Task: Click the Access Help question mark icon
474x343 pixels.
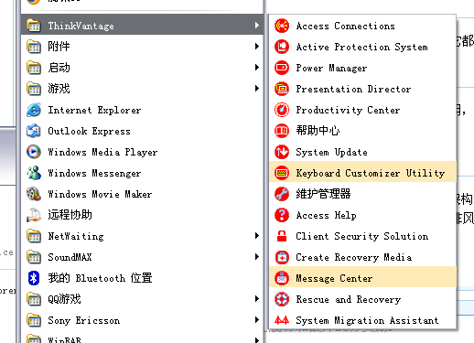Action: pos(282,215)
